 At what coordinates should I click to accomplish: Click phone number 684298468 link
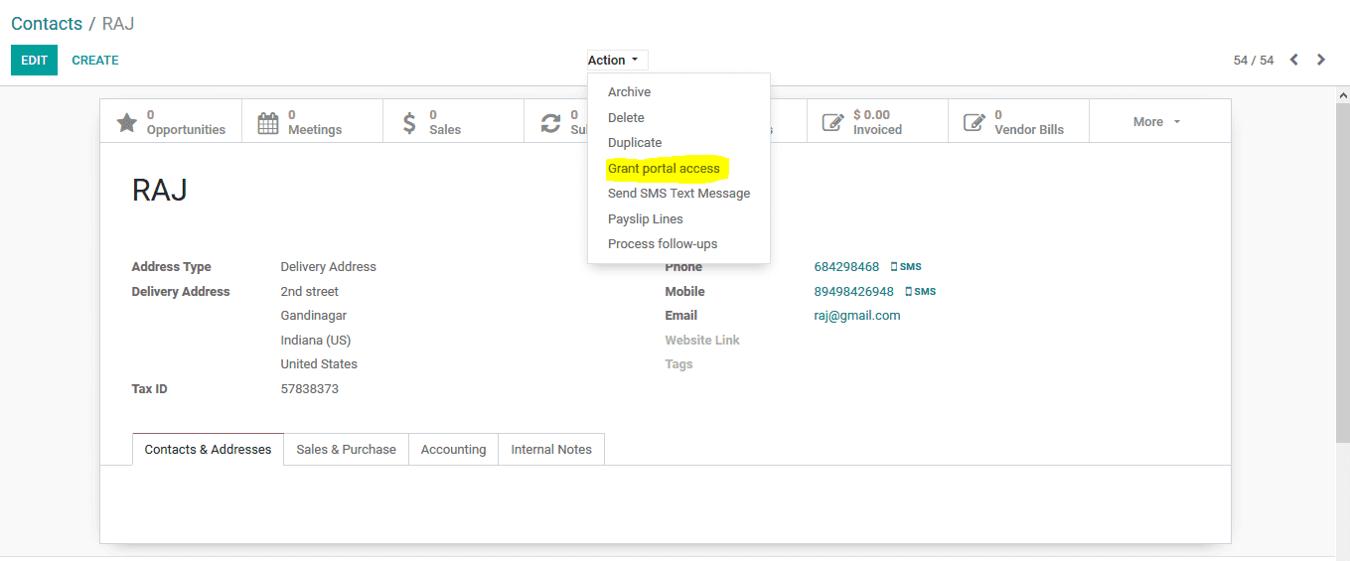846,267
